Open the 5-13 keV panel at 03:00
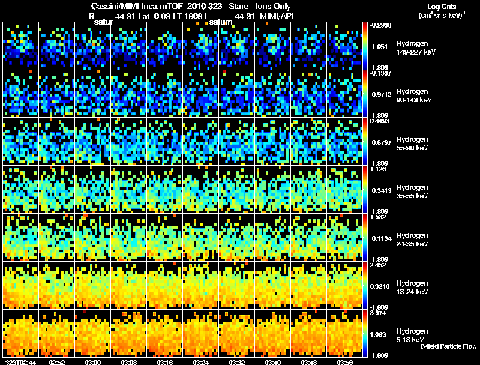The height and width of the screenshot is (365, 480). pos(93,334)
